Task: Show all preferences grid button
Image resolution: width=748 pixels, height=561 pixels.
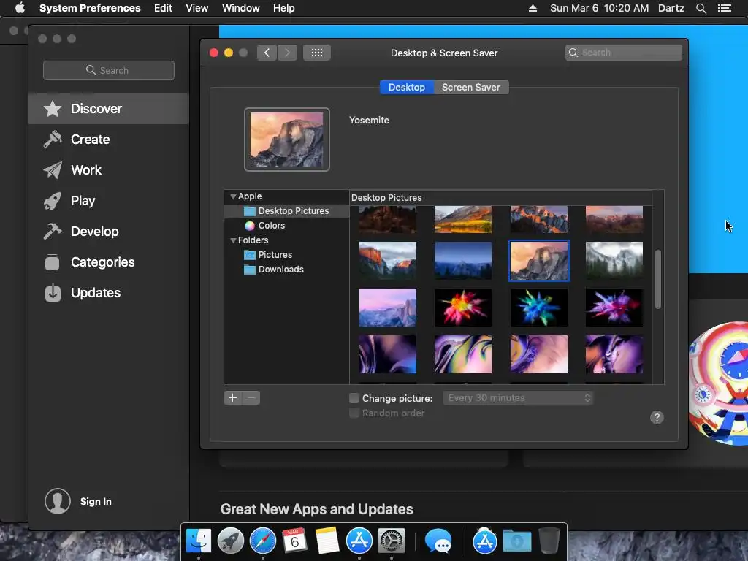Action: (317, 53)
